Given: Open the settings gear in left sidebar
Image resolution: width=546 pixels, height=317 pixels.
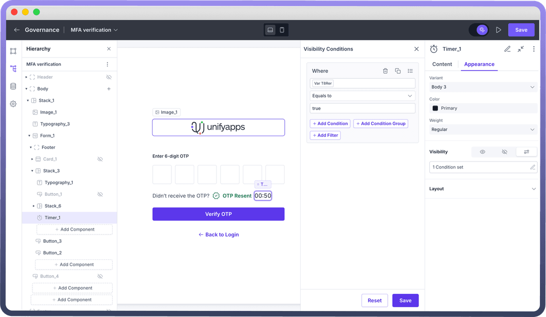Looking at the screenshot, I should 13,104.
